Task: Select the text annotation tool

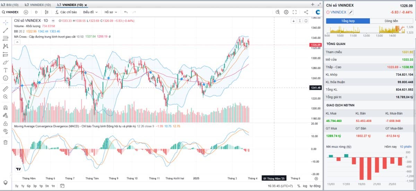Action: pyautogui.click(x=6, y=70)
